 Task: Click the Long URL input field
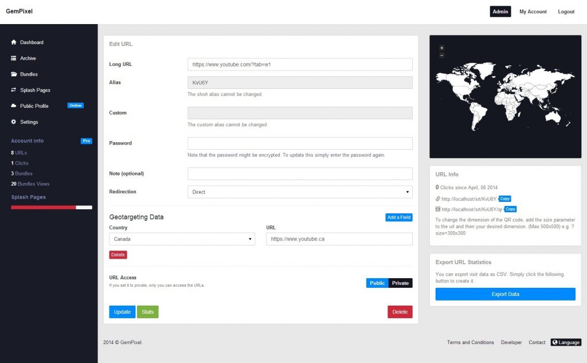(299, 64)
